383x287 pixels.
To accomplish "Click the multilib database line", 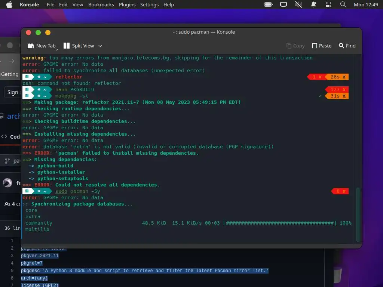I will (37, 229).
